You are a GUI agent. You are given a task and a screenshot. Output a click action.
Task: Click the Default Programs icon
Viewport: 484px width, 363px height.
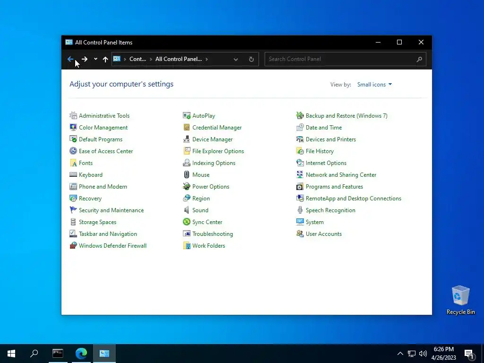(x=73, y=139)
